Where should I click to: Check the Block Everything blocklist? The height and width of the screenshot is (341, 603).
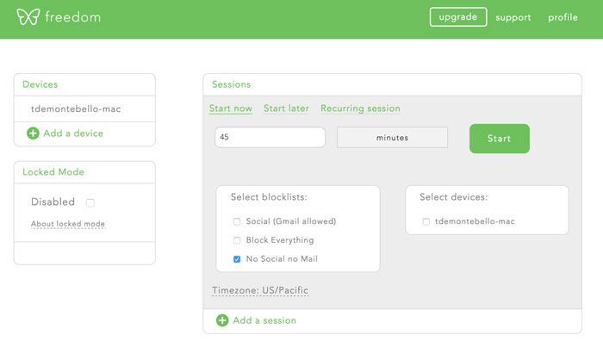tap(237, 240)
